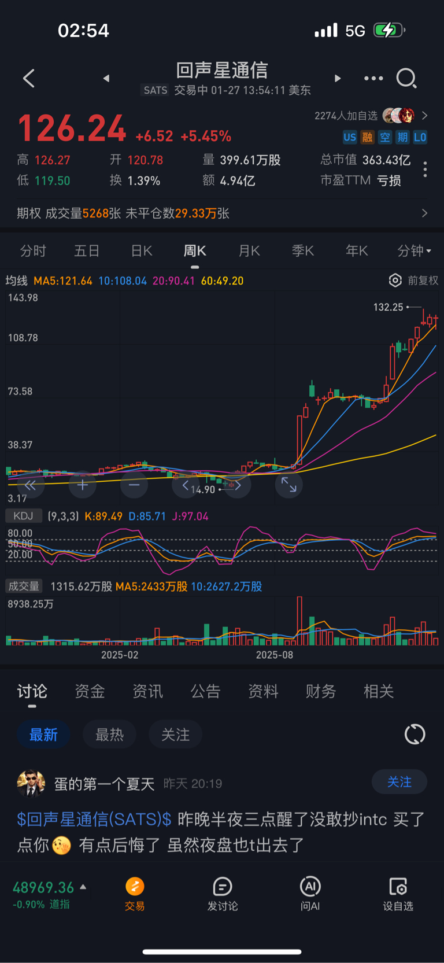Image resolution: width=444 pixels, height=963 pixels.
Task: Tap the 成交量 indicator label
Action: pos(24,586)
